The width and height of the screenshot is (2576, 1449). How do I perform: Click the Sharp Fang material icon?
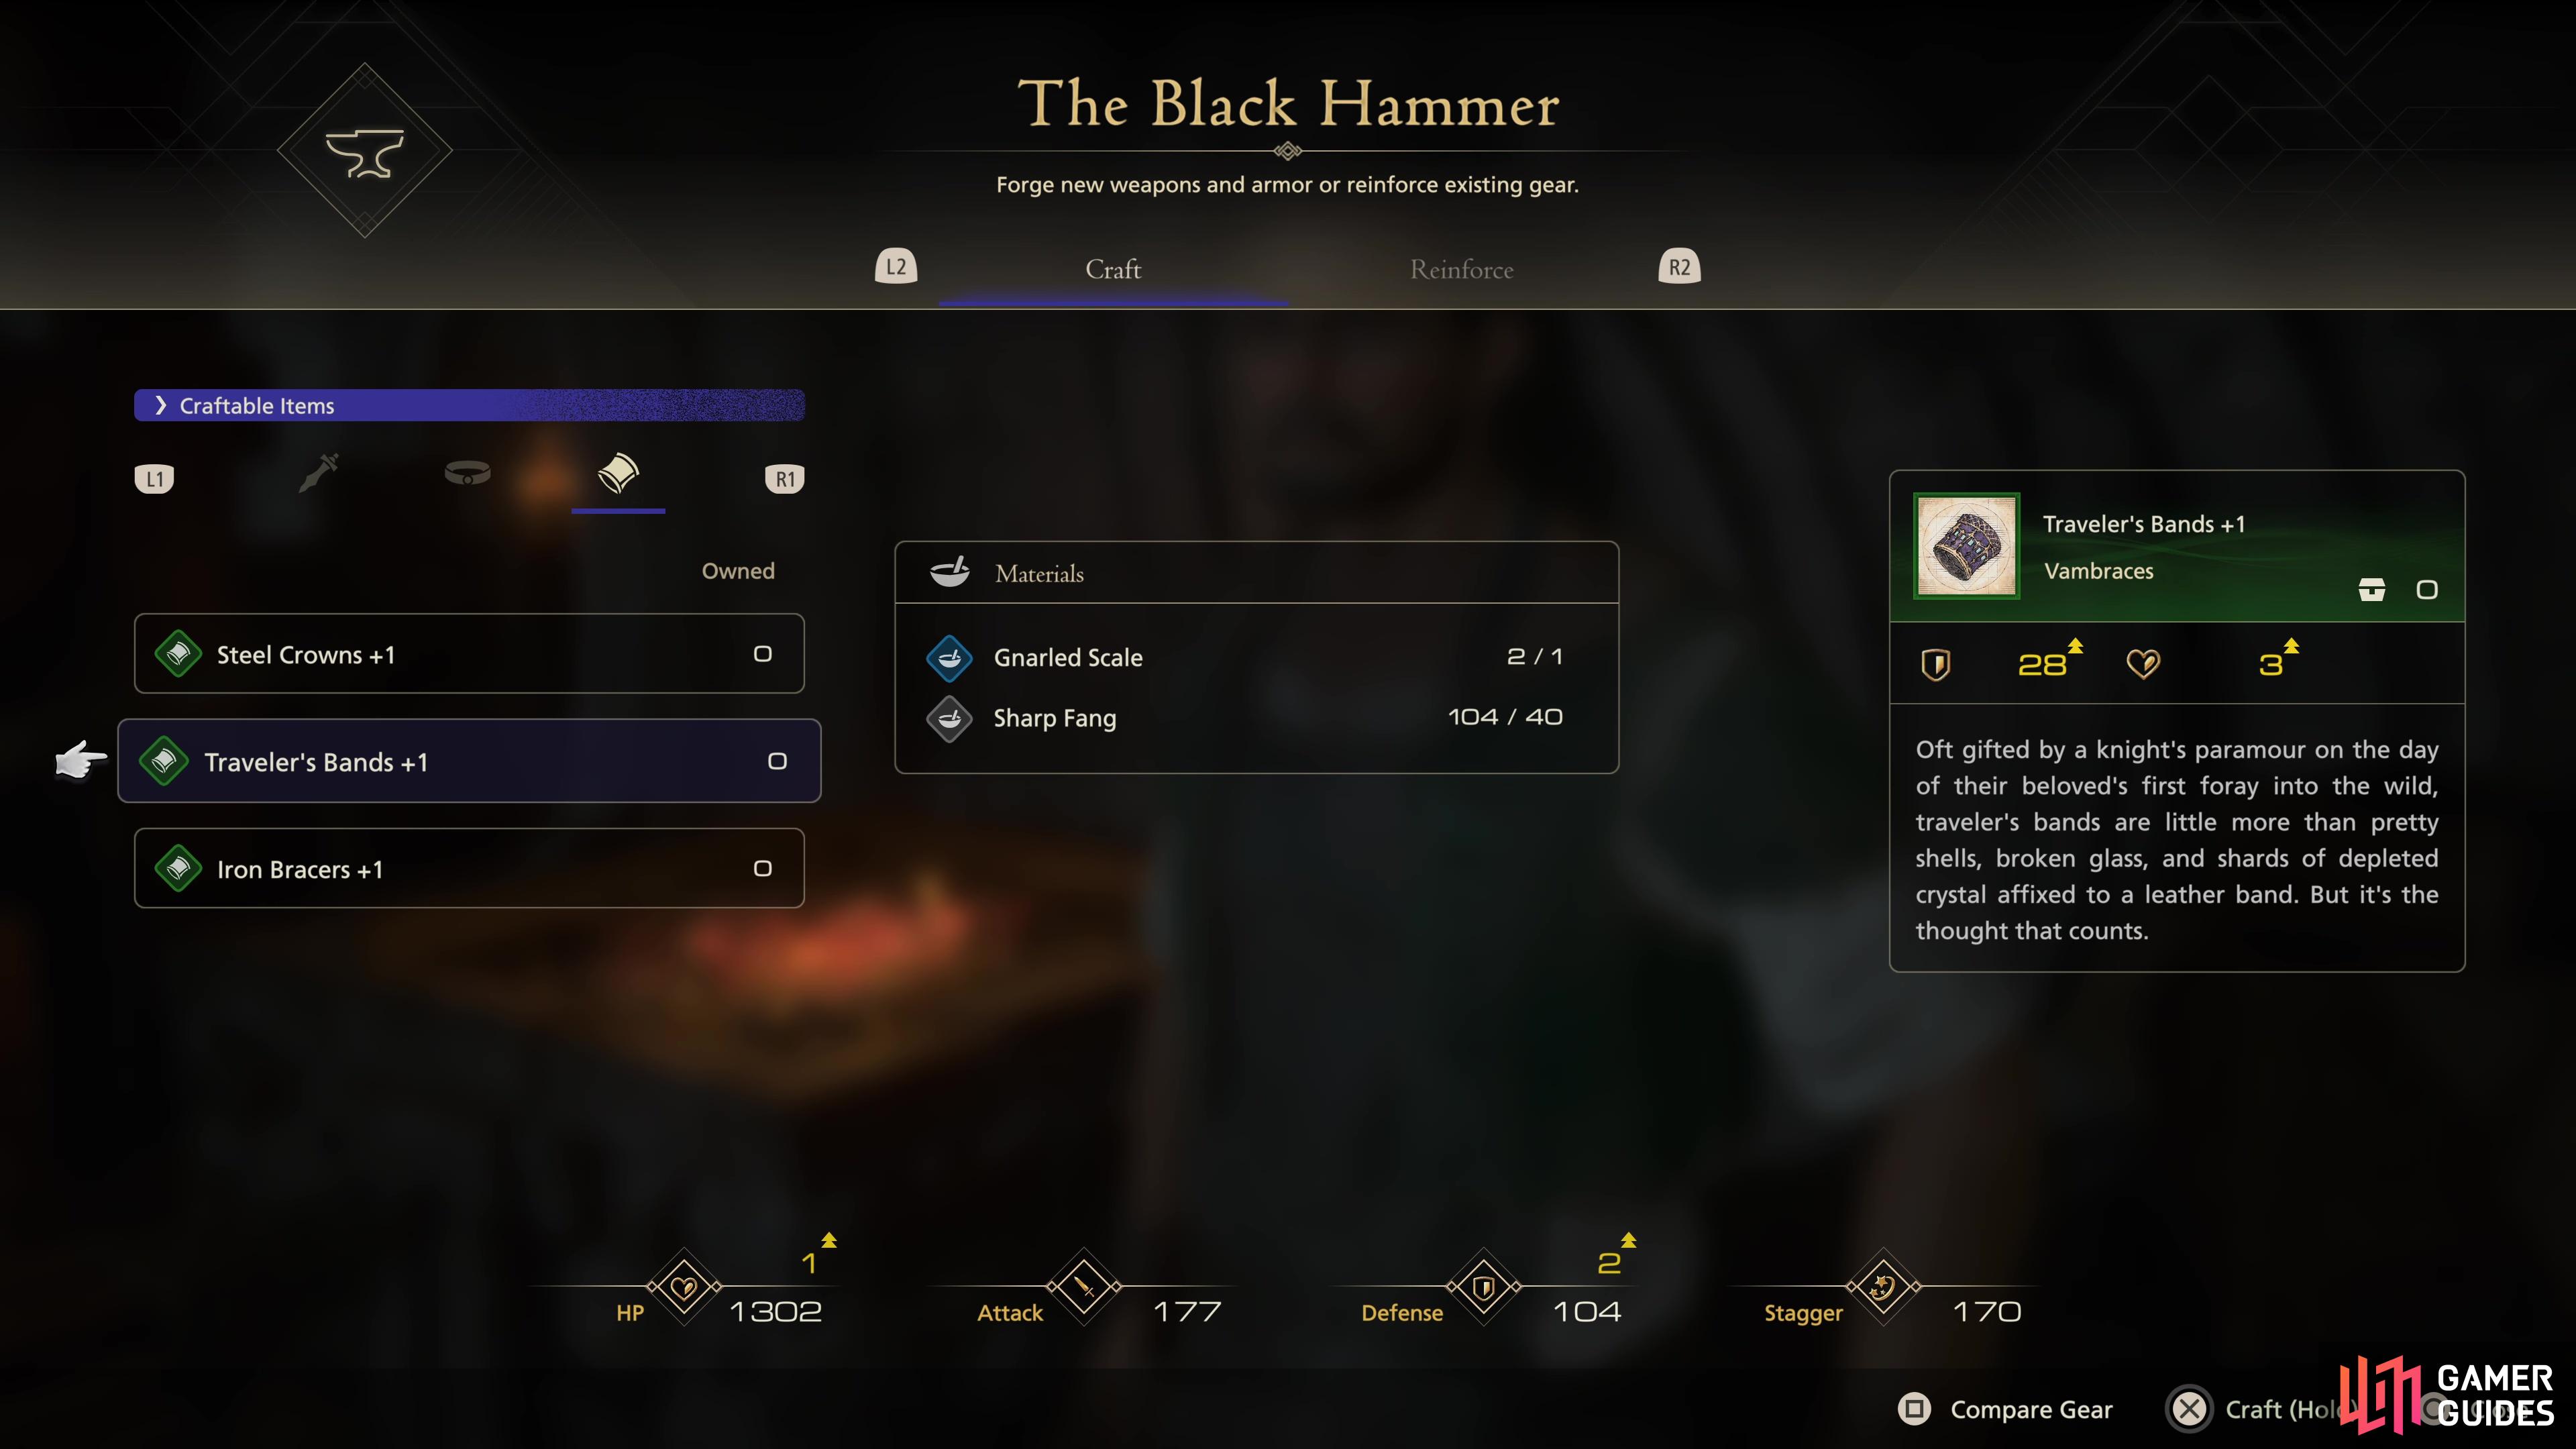click(x=949, y=718)
